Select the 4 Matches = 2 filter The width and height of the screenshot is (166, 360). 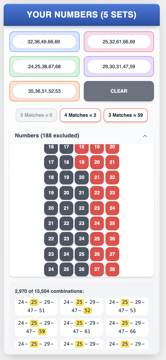click(80, 115)
